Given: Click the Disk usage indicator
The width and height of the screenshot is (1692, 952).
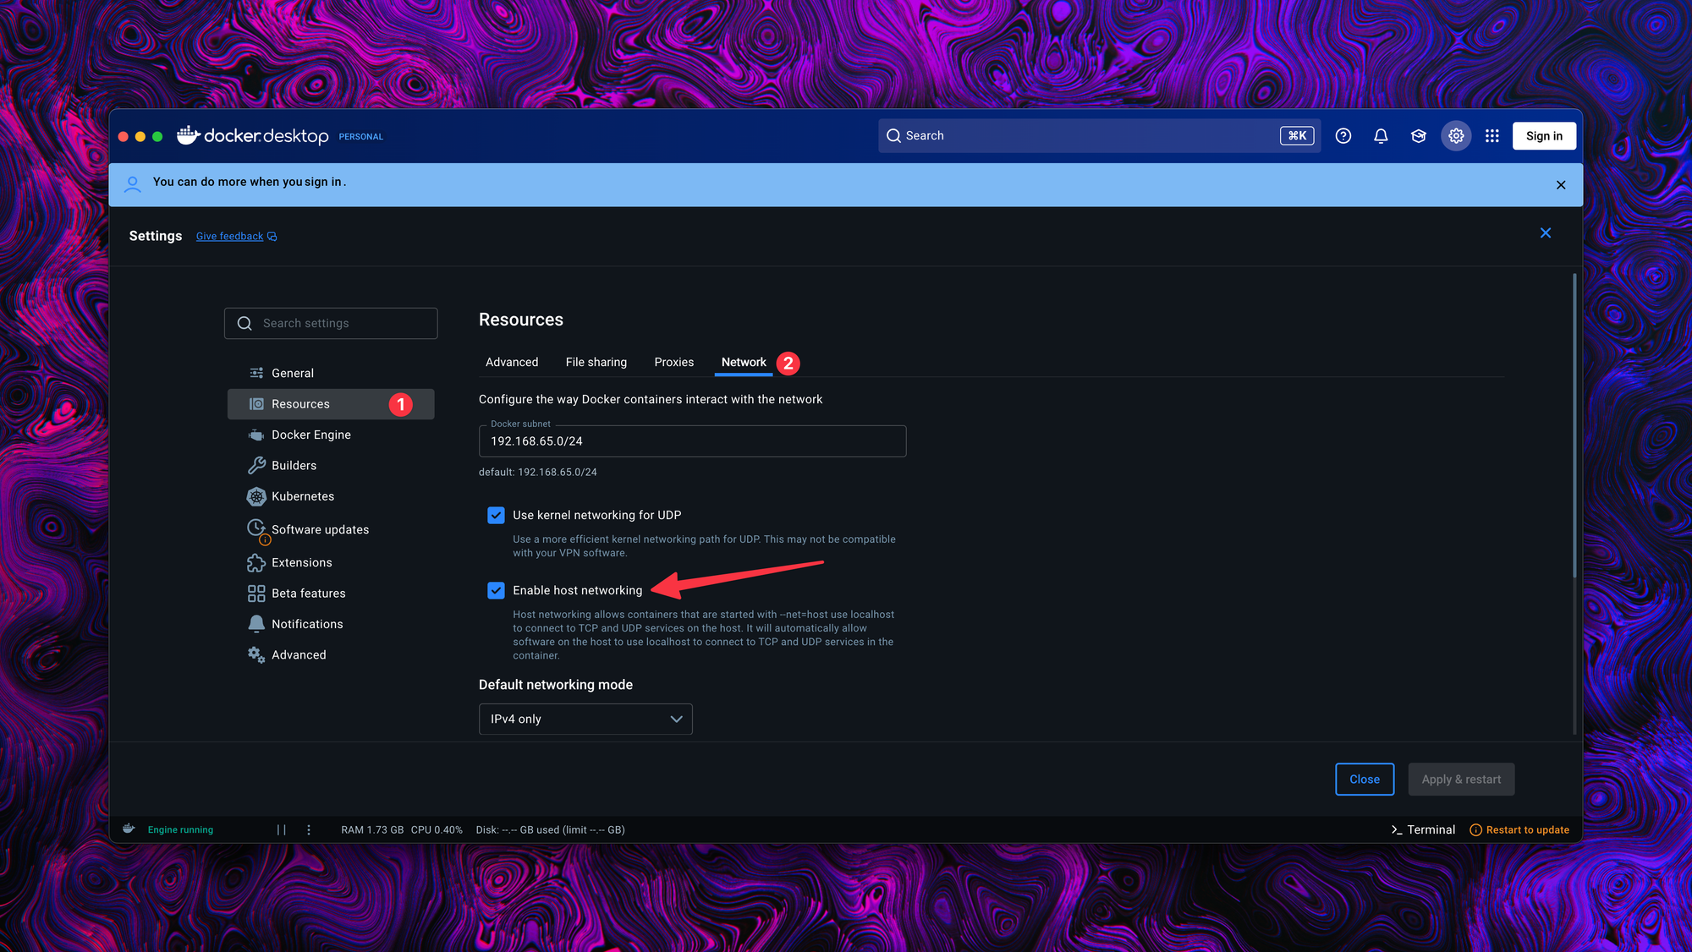Looking at the screenshot, I should point(550,830).
